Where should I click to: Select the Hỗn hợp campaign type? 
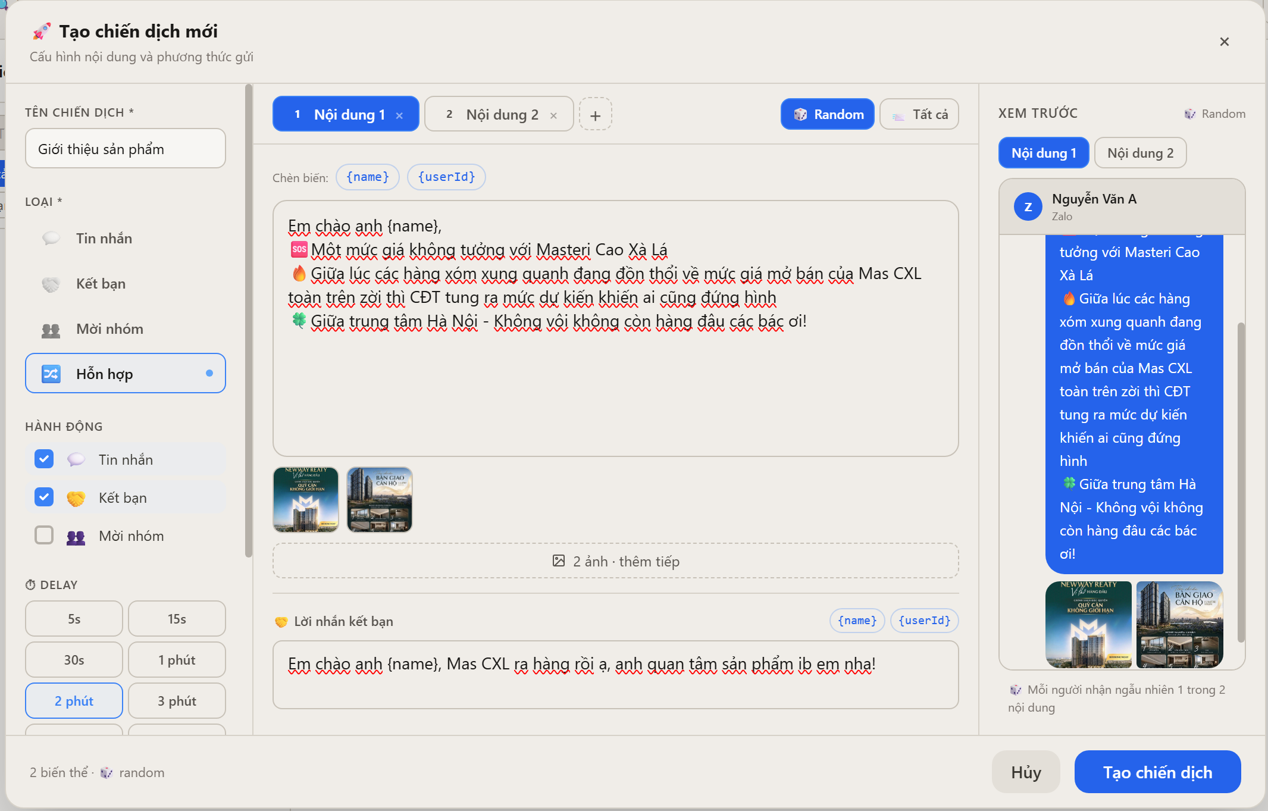[126, 373]
